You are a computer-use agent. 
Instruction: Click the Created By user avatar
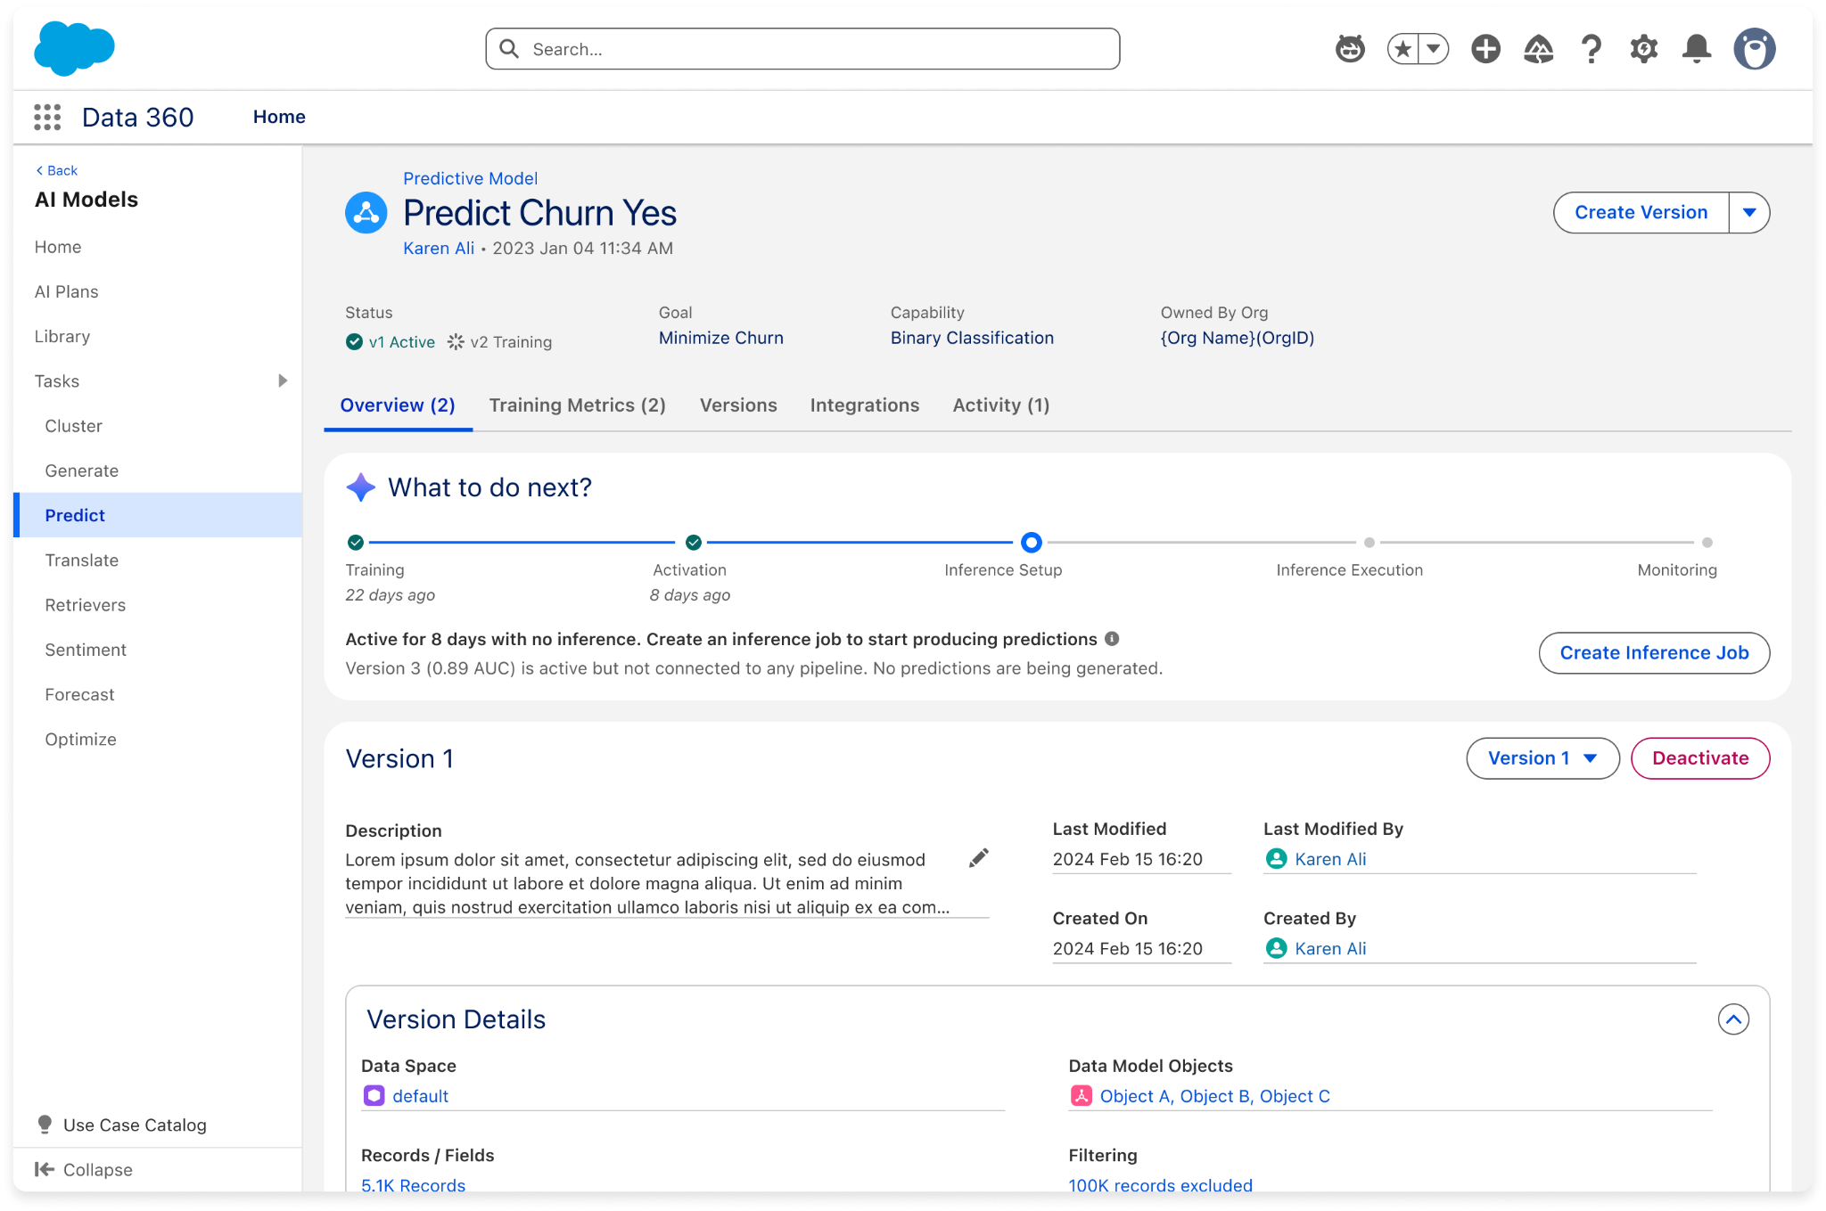tap(1276, 948)
